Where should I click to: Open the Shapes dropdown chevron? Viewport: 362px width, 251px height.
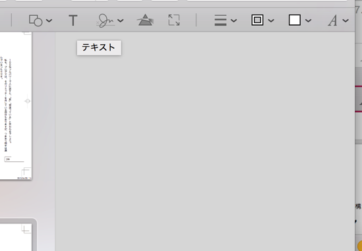click(x=49, y=21)
